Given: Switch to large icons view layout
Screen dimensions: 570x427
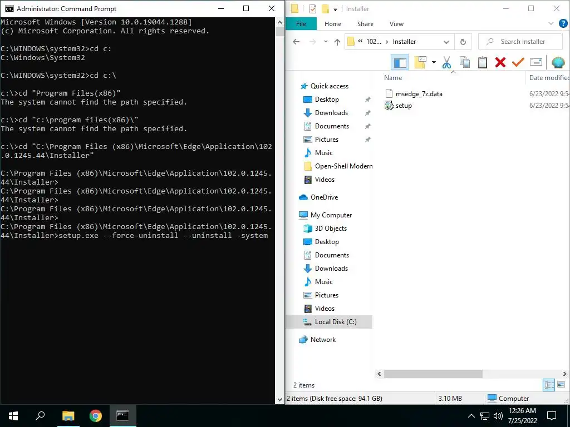Looking at the screenshot, I should coord(561,385).
